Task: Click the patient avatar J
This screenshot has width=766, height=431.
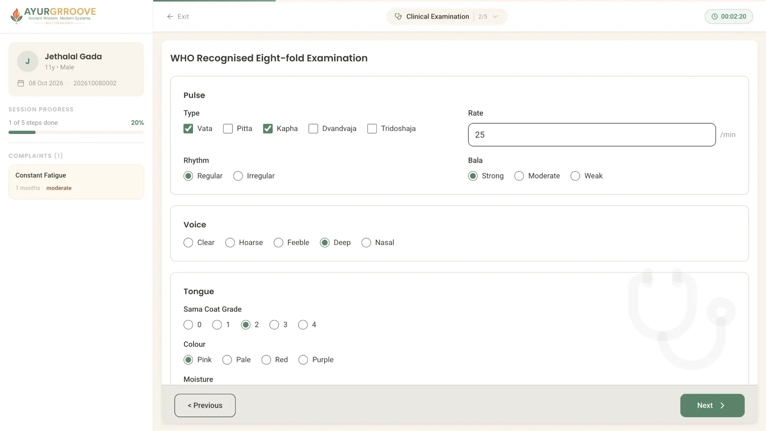Action: click(x=28, y=61)
